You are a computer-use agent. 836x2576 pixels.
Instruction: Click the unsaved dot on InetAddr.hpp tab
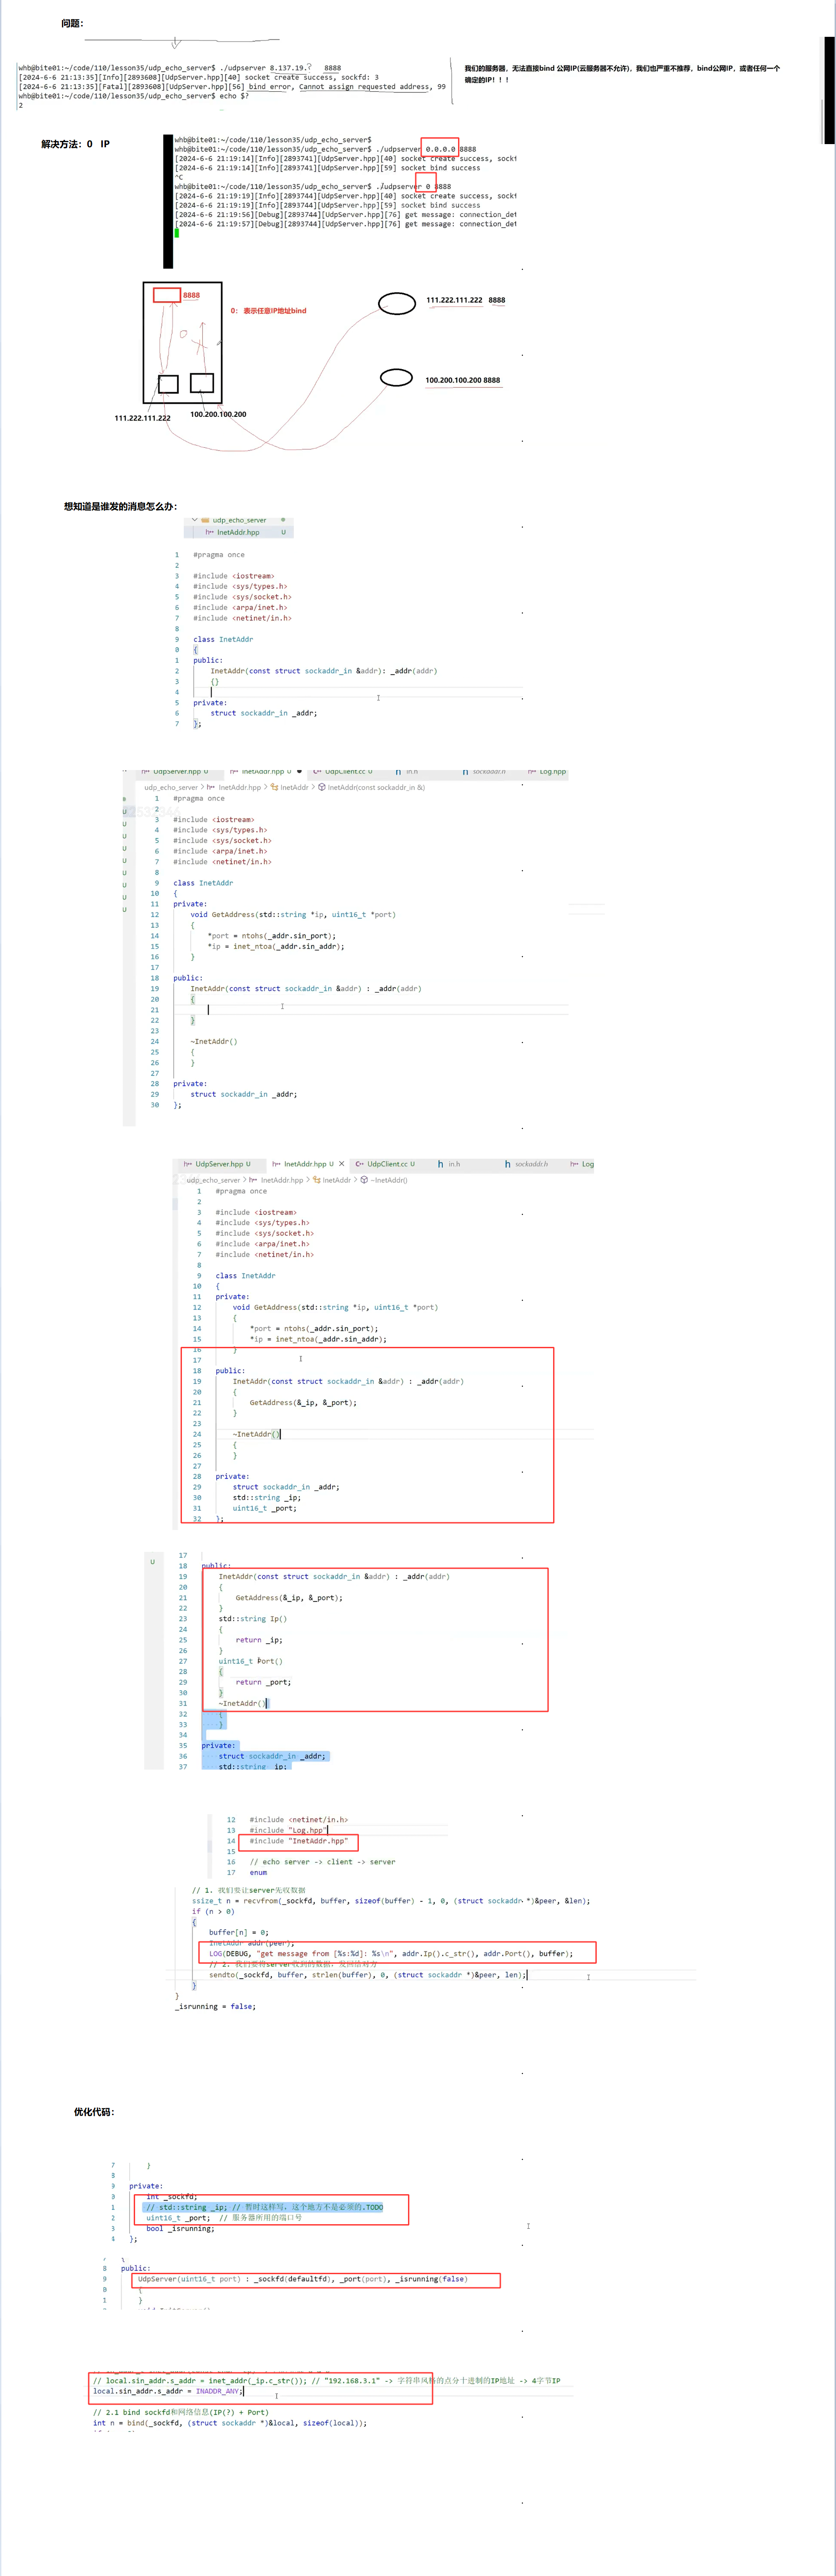coord(299,771)
